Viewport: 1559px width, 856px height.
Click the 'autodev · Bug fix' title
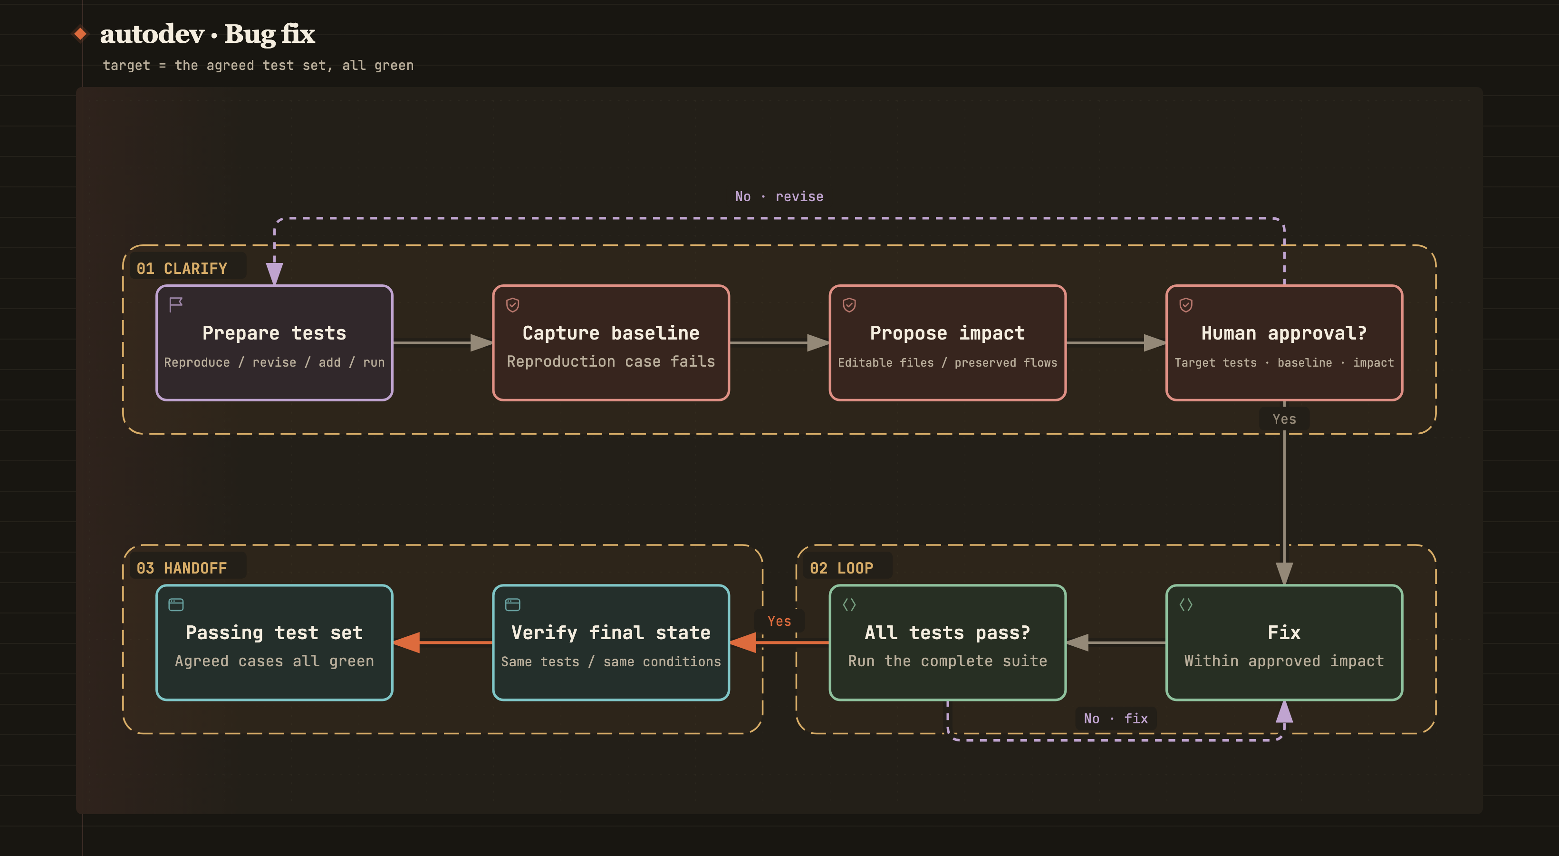coord(208,34)
